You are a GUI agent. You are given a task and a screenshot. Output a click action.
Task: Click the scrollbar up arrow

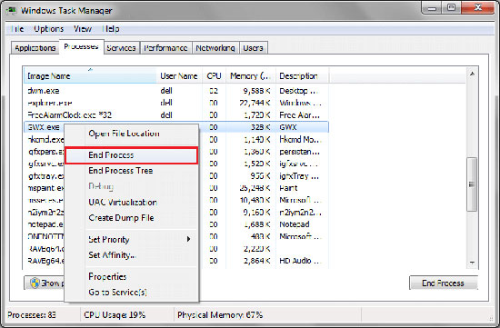click(x=472, y=74)
